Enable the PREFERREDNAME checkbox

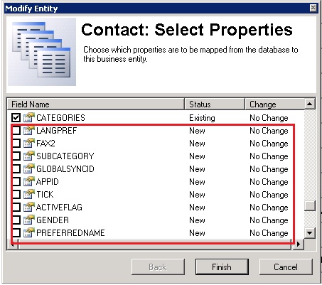(16, 232)
